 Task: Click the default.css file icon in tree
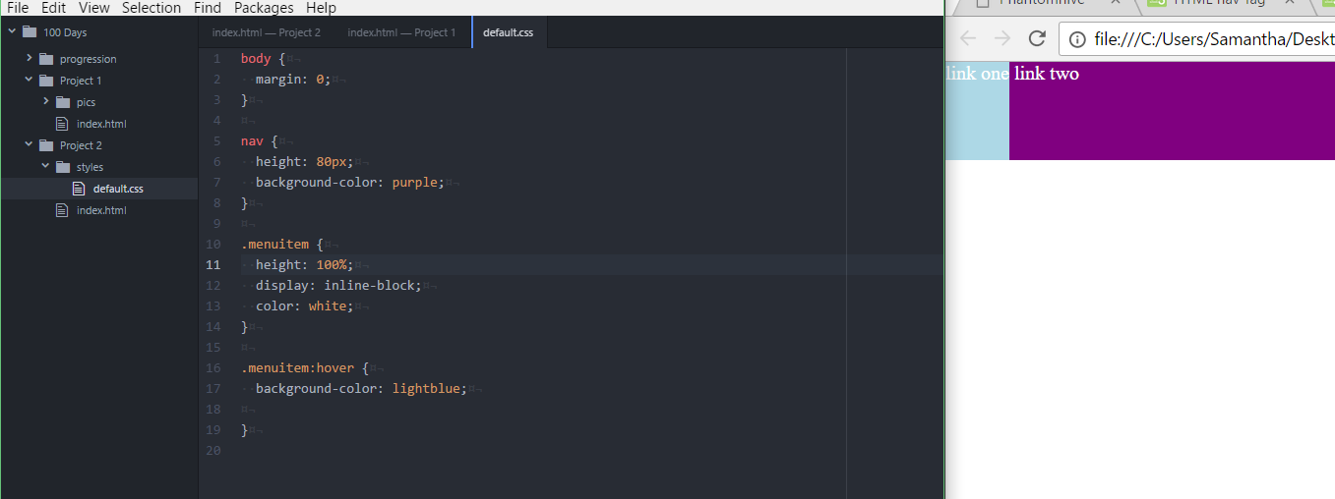click(79, 189)
